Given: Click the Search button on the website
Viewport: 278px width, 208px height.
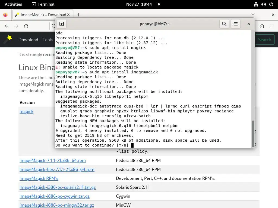Looking at the screenshot, I should click(264, 40).
